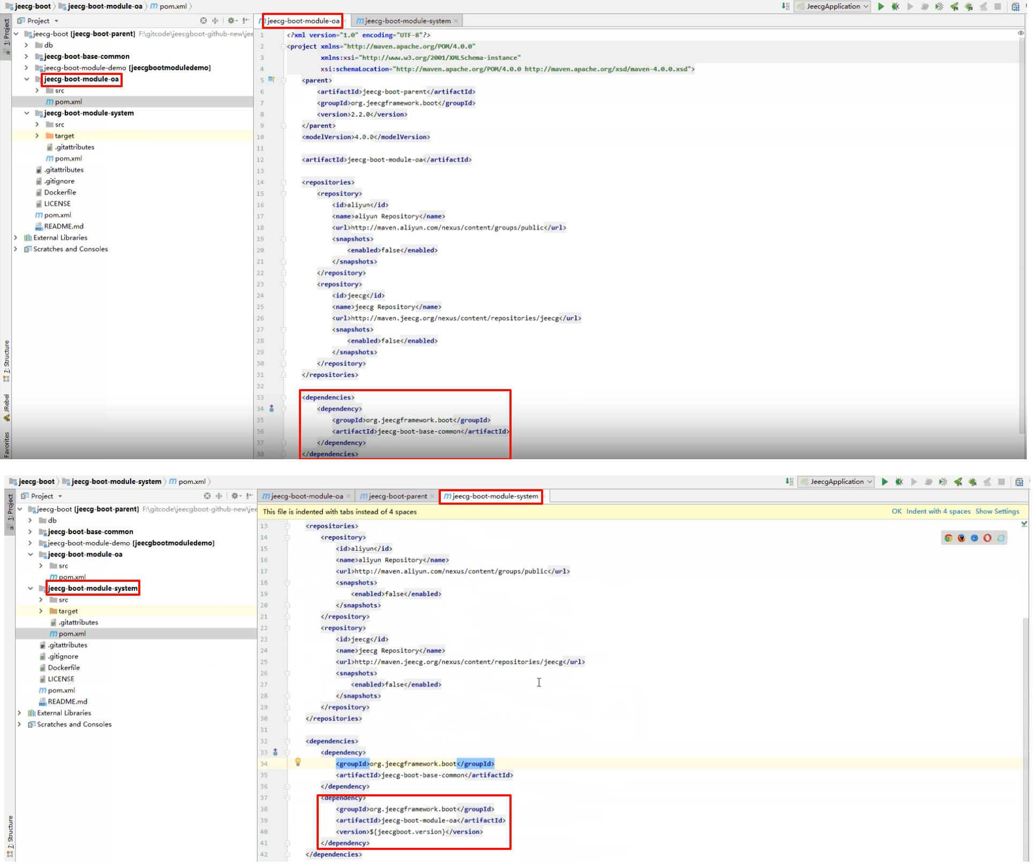Collapse the parent tag fold on line 5
This screenshot has width=1036, height=866.
pos(284,80)
